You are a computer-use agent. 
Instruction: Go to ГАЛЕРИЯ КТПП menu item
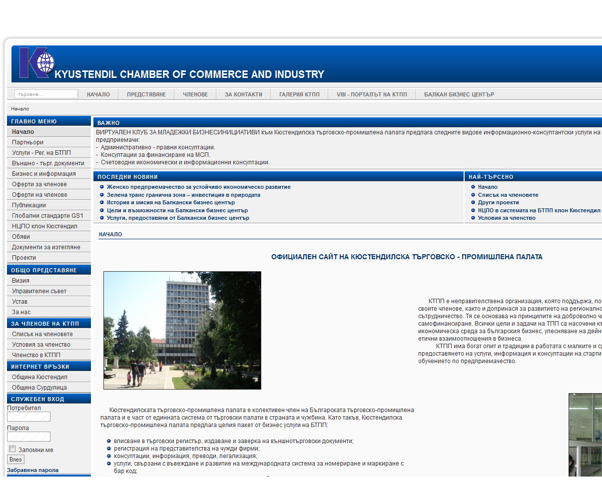pyautogui.click(x=299, y=94)
